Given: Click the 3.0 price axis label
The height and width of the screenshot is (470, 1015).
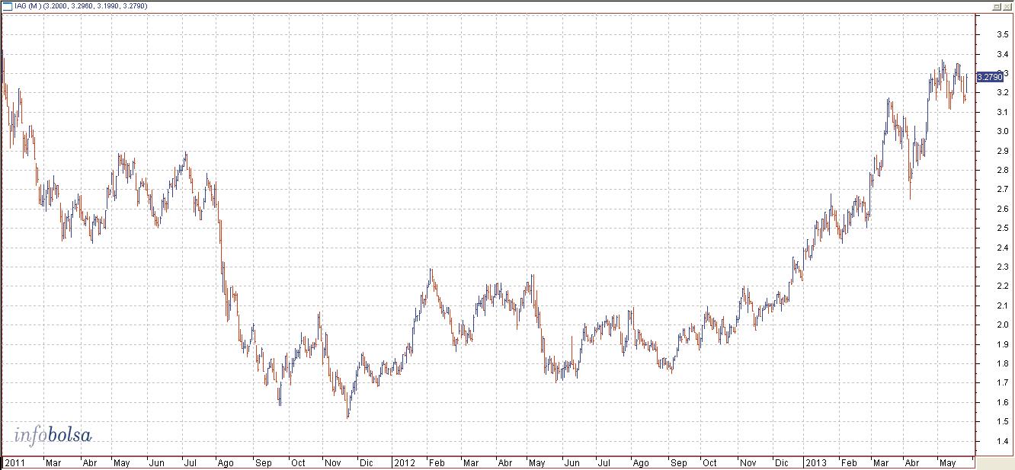Looking at the screenshot, I should click(1001, 132).
